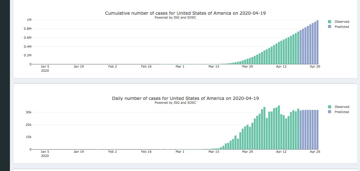Viewport: 360px width, 171px height.
Task: Hide Observed series in daily cases legend
Action: tap(342, 107)
